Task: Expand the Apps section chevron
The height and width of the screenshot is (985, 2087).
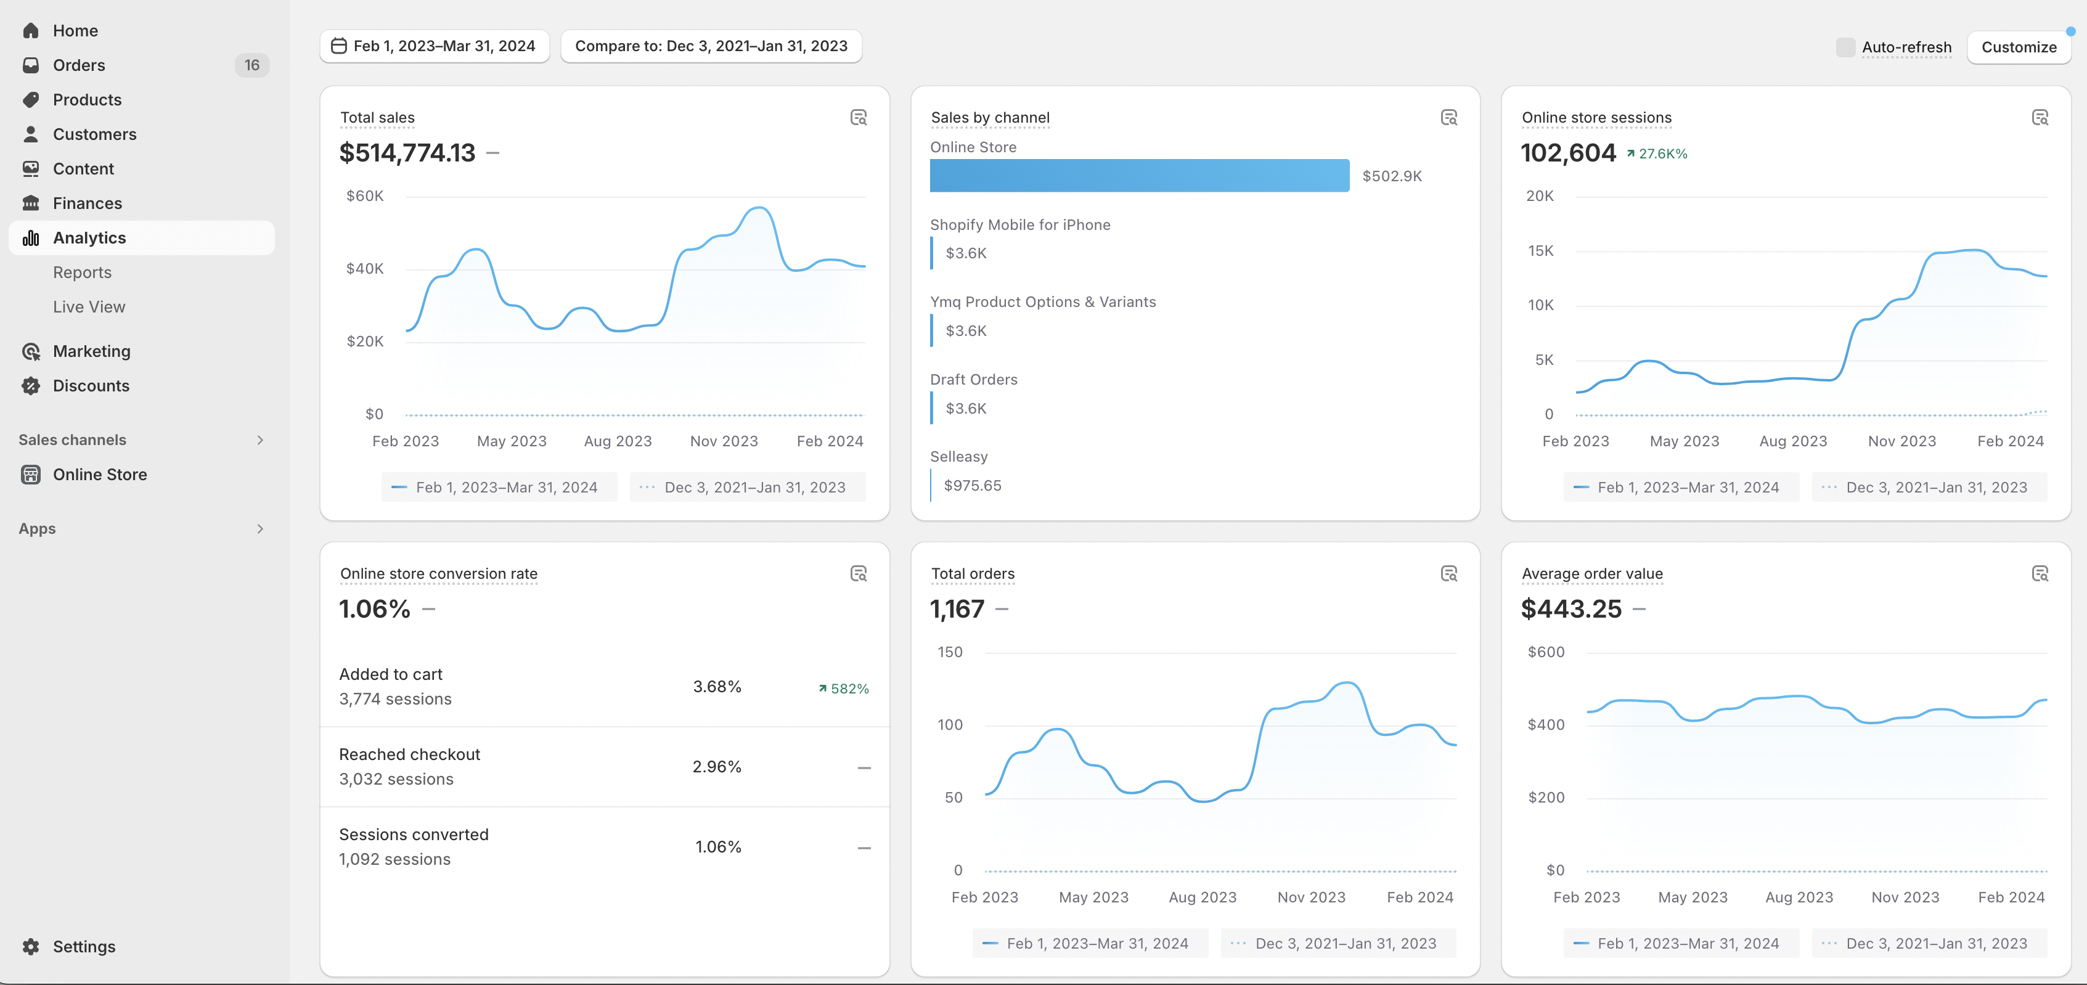Action: click(260, 529)
